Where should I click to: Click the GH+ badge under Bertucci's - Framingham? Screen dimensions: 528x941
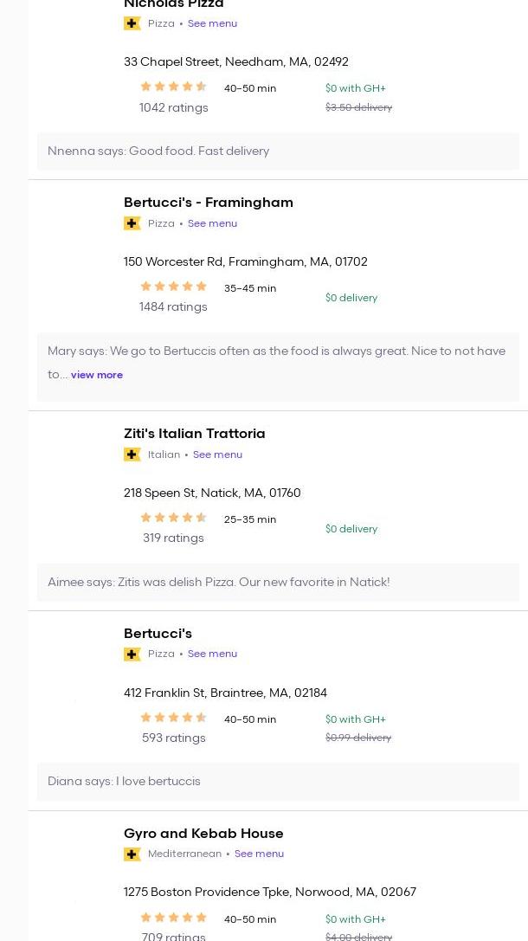tap(132, 223)
